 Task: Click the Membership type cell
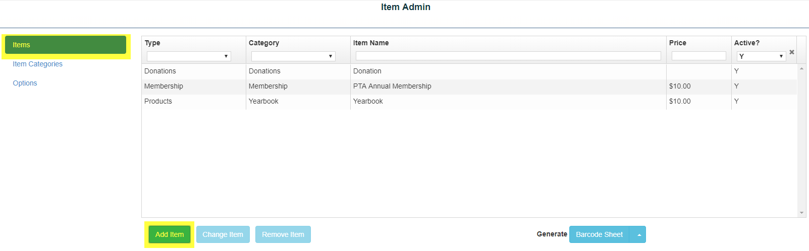click(194, 87)
